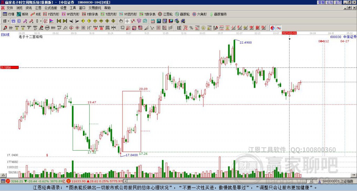Screen dimensions: 357x191
Task: Click the chart scroll right arrow
Action: 354,175
